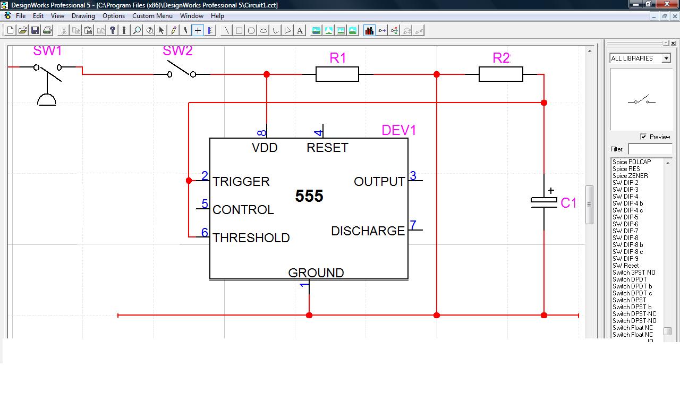The image size is (680, 408).
Task: Click the schematic vertical scrollbar thumb
Action: (x=589, y=205)
